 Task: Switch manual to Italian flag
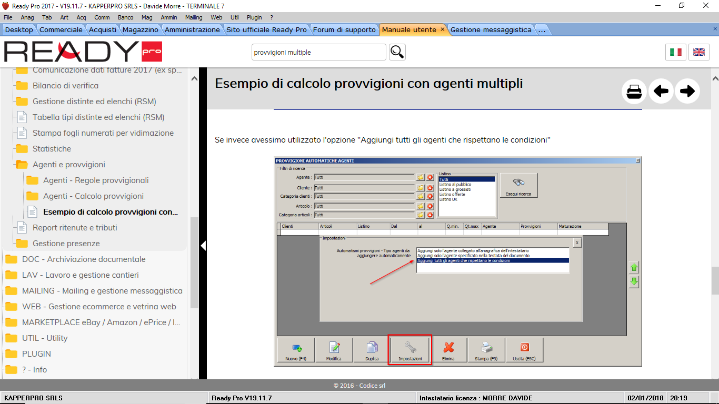pyautogui.click(x=676, y=52)
